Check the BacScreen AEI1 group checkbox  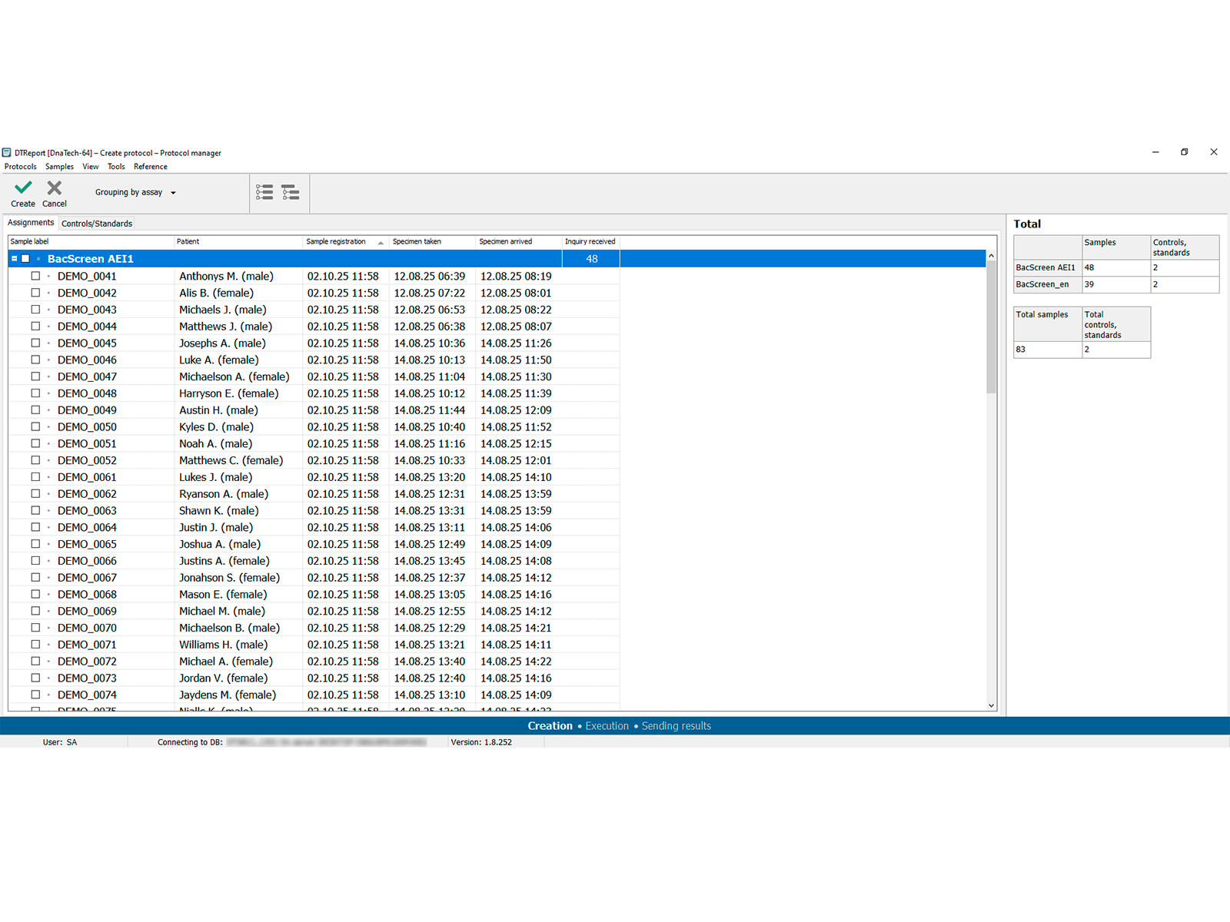pyautogui.click(x=25, y=259)
